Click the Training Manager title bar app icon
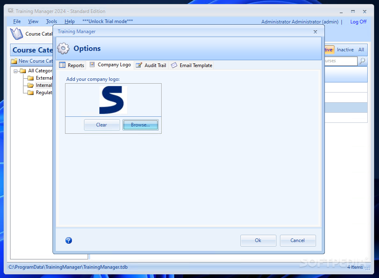 (x=11, y=11)
